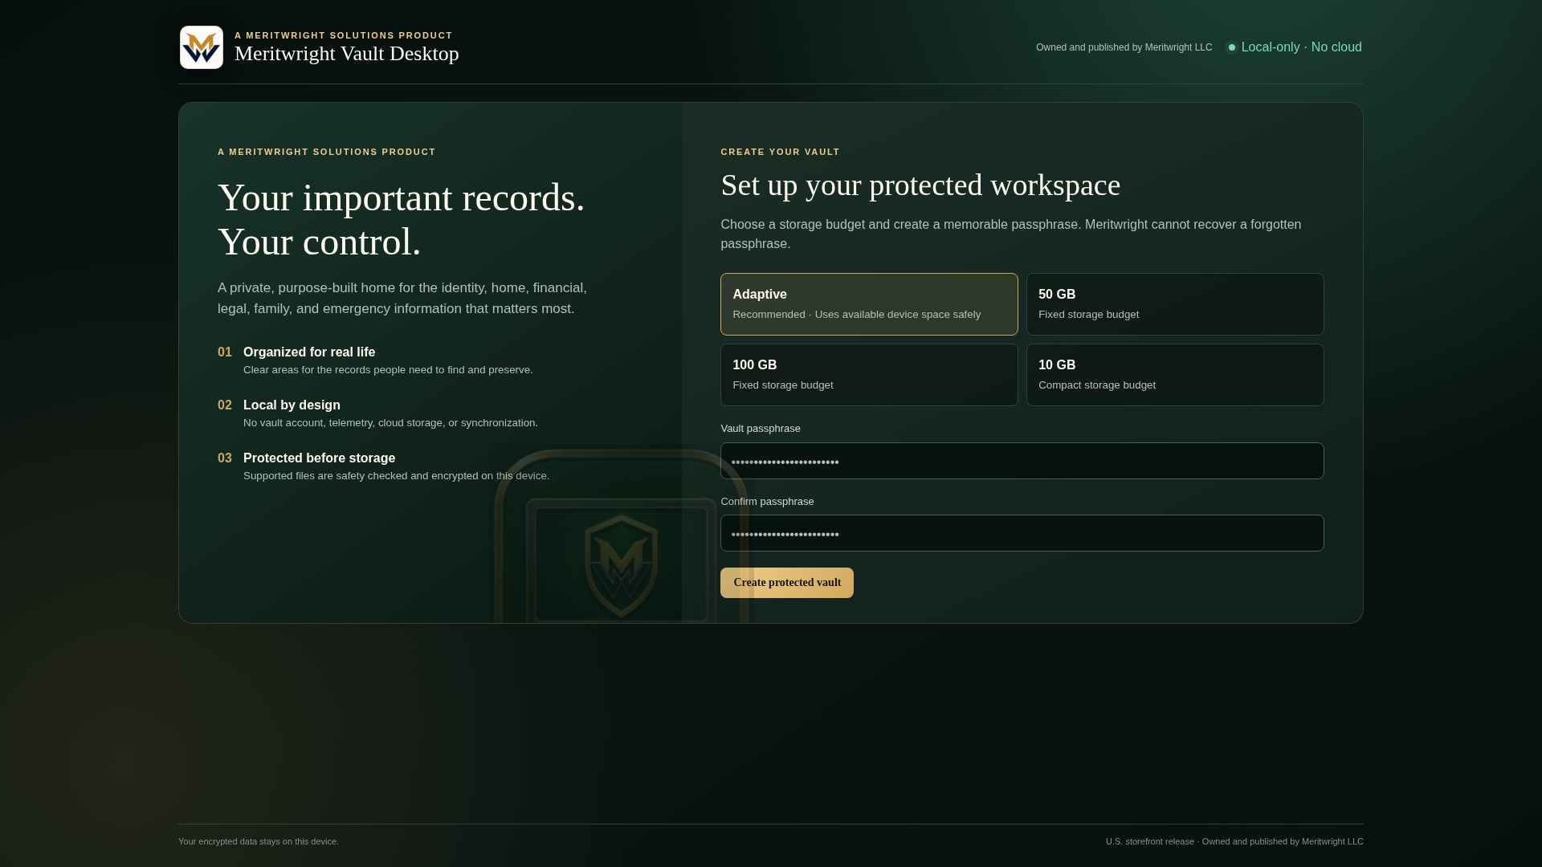
Task: Click the 'Organized for real life' heading
Action: [x=309, y=352]
